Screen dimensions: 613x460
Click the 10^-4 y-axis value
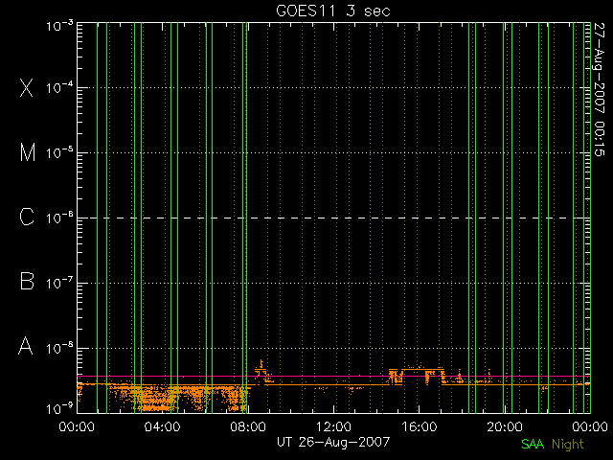coord(59,87)
